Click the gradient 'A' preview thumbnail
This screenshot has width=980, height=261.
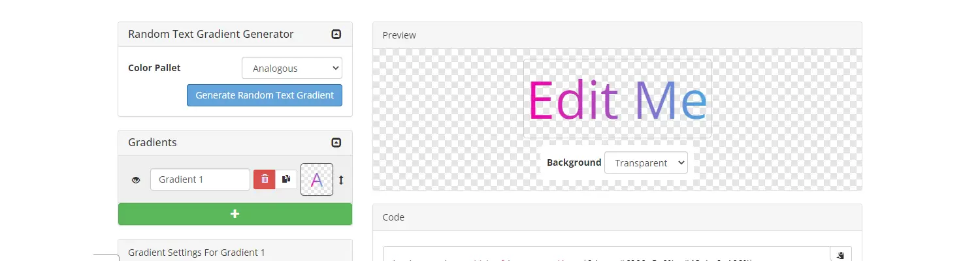point(317,179)
